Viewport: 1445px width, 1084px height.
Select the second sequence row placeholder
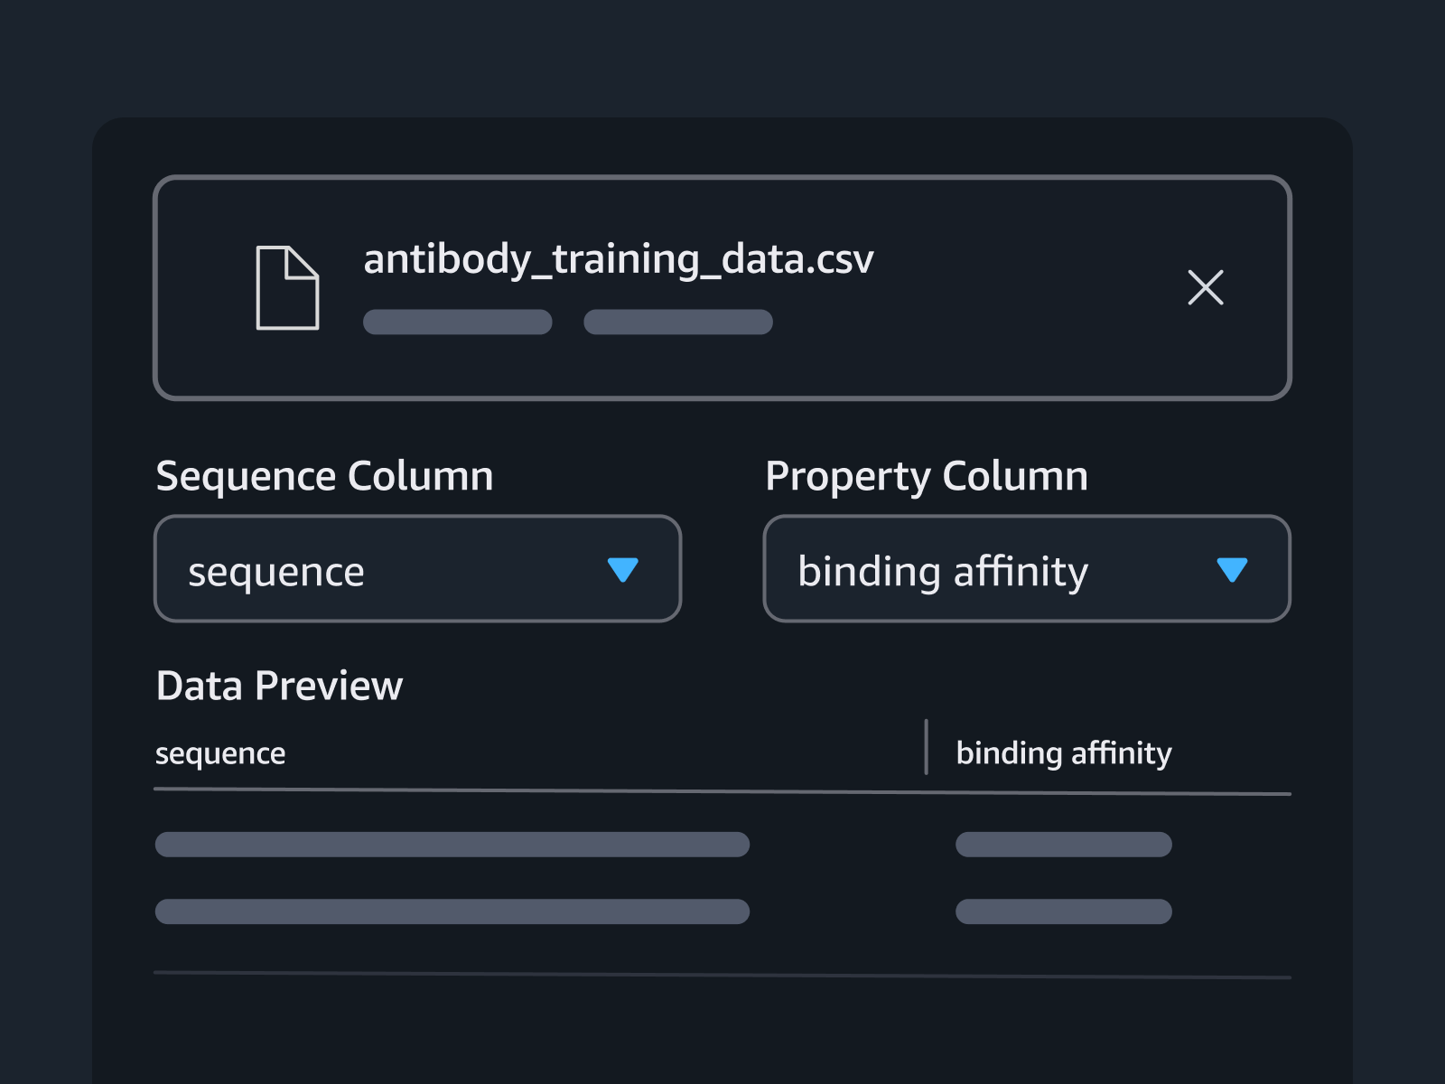[x=452, y=912]
